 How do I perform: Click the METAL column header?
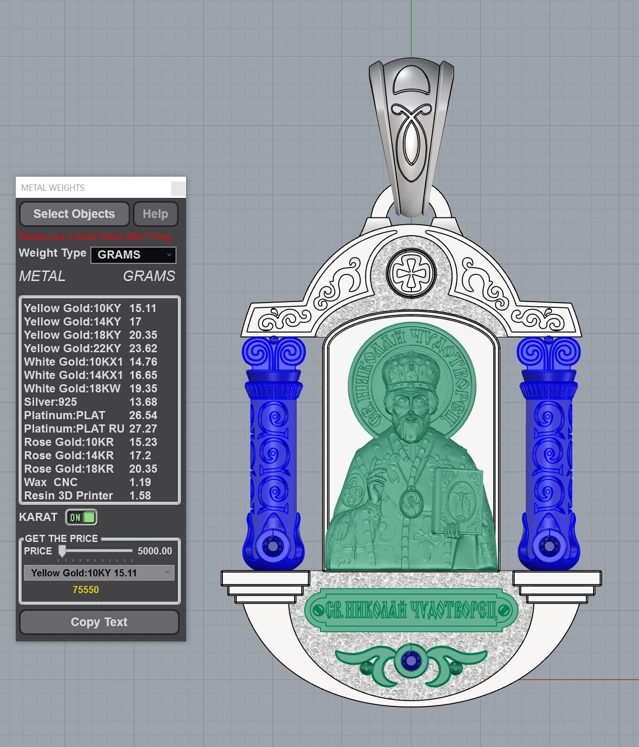click(x=42, y=276)
